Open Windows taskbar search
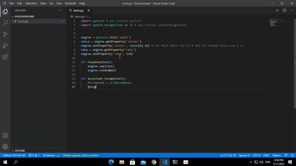This screenshot has width=296, height=166. click(x=16, y=162)
